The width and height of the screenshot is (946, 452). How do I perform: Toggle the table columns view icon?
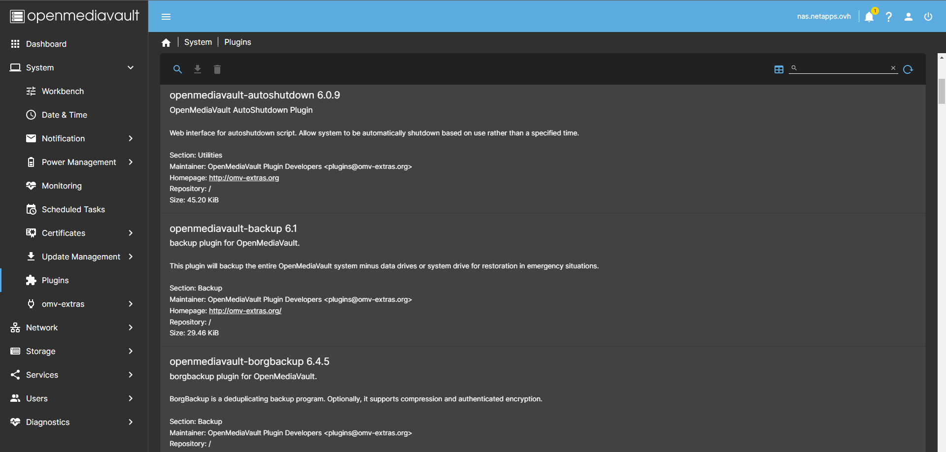779,69
